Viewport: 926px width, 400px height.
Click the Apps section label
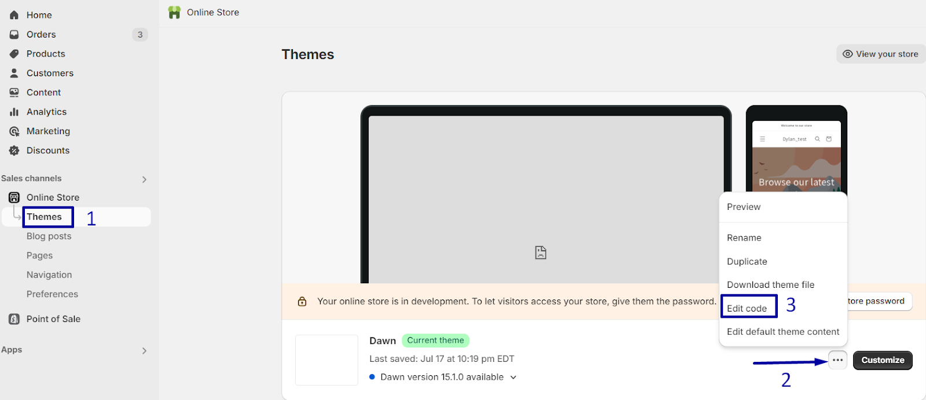(x=12, y=350)
